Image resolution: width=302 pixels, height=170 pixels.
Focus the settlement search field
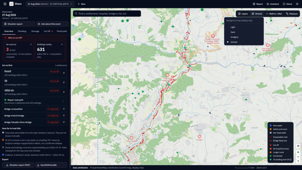(x=107, y=13)
